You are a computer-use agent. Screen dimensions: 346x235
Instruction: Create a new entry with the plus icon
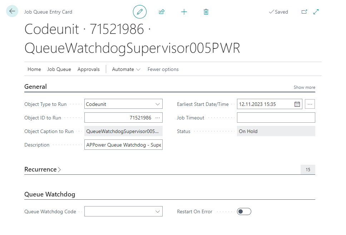click(x=184, y=12)
